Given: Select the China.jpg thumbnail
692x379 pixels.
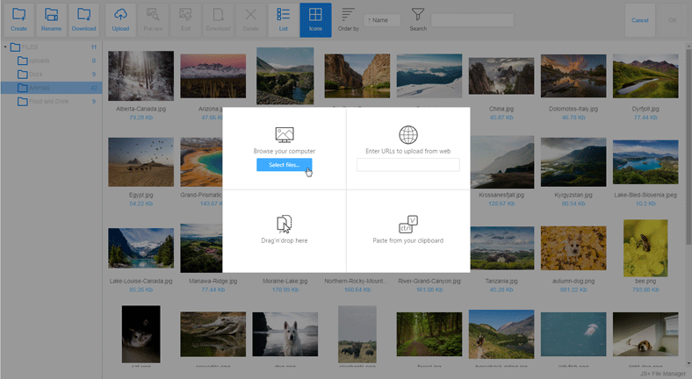Looking at the screenshot, I should pos(501,75).
